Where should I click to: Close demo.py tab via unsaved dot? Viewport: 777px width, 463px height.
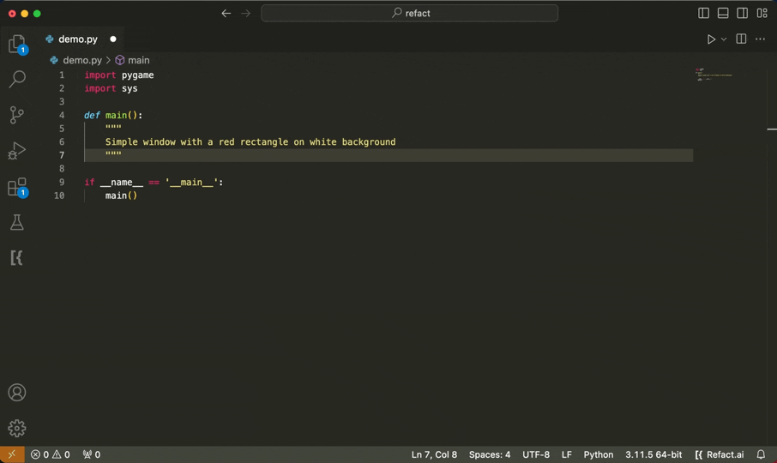pyautogui.click(x=113, y=39)
